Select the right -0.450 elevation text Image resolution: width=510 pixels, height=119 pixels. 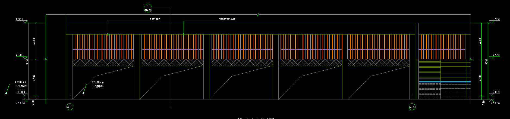pyautogui.click(x=496, y=103)
